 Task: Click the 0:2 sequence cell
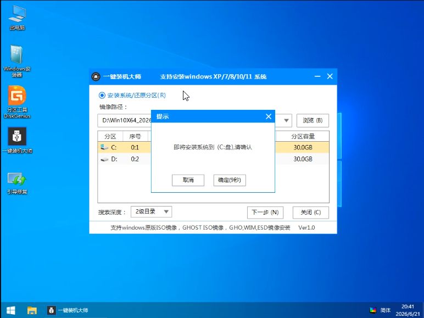pos(135,159)
